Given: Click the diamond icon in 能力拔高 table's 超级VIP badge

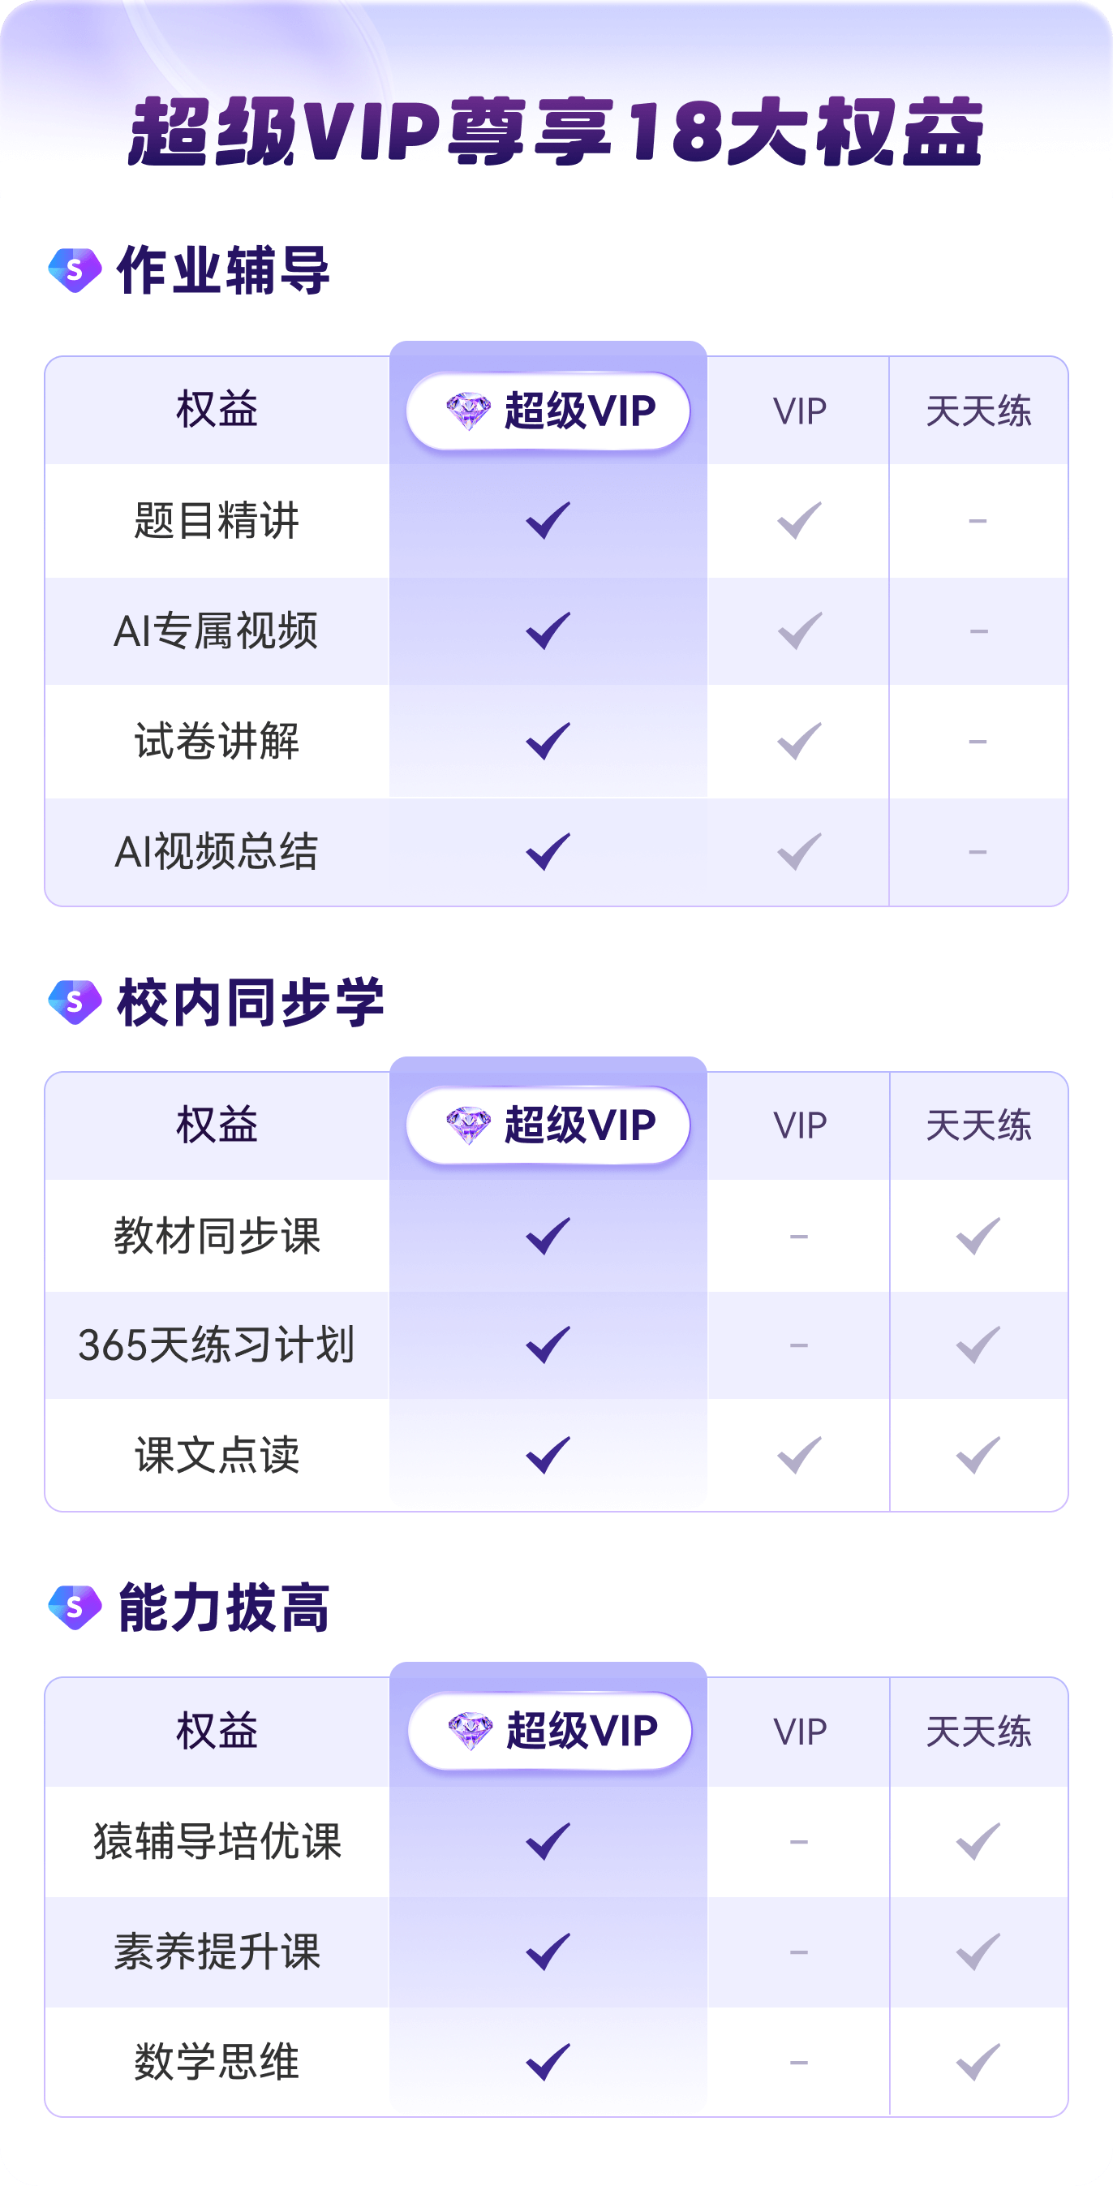Looking at the screenshot, I should tap(470, 1731).
